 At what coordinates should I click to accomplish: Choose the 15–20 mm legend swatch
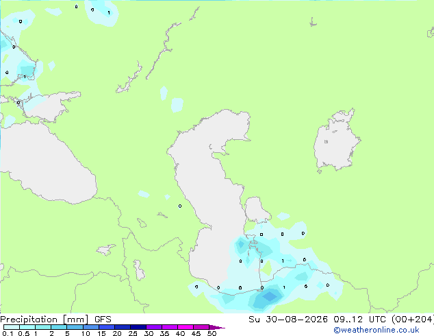pyautogui.click(x=106, y=327)
